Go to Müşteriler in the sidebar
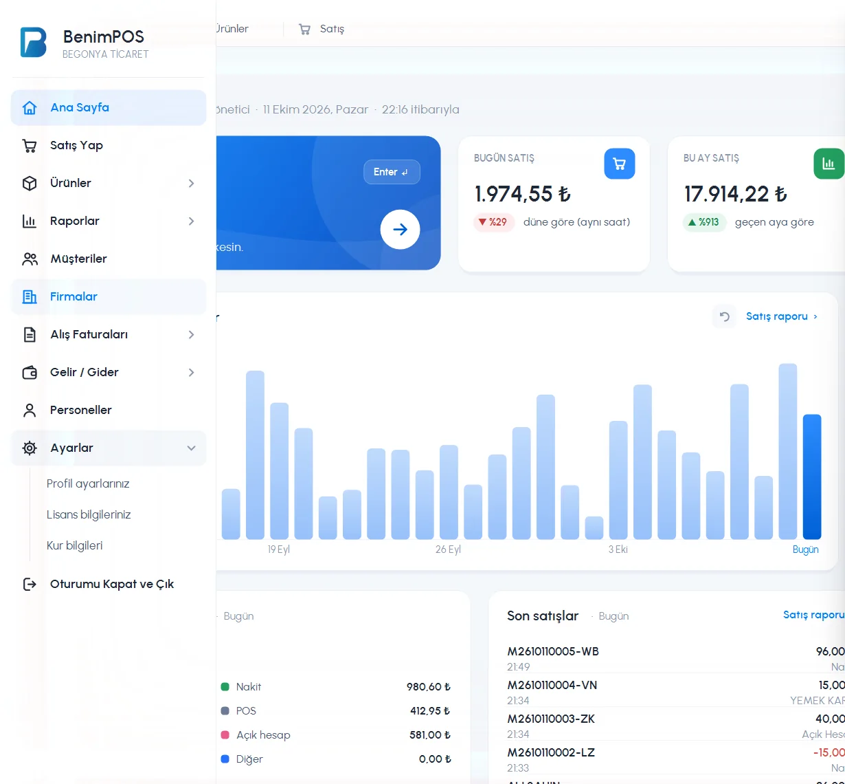This screenshot has width=845, height=784. tap(109, 259)
